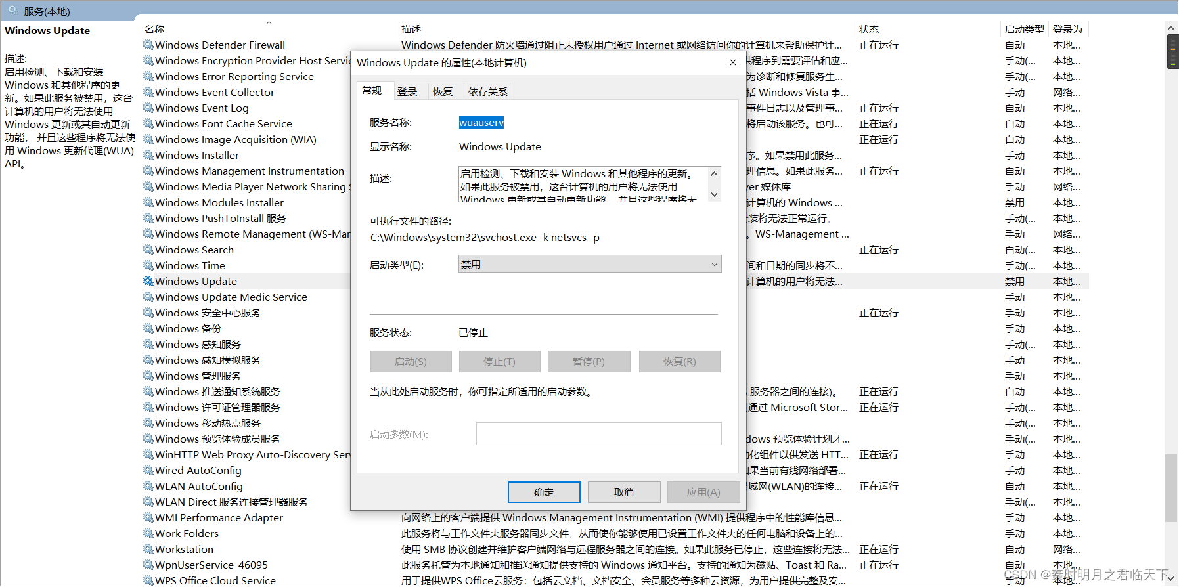Click description box scroll-up arrow
Image resolution: width=1179 pixels, height=587 pixels.
pos(715,174)
